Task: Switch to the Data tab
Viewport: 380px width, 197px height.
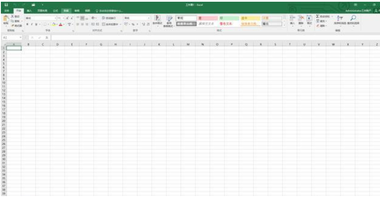Action: (x=66, y=11)
